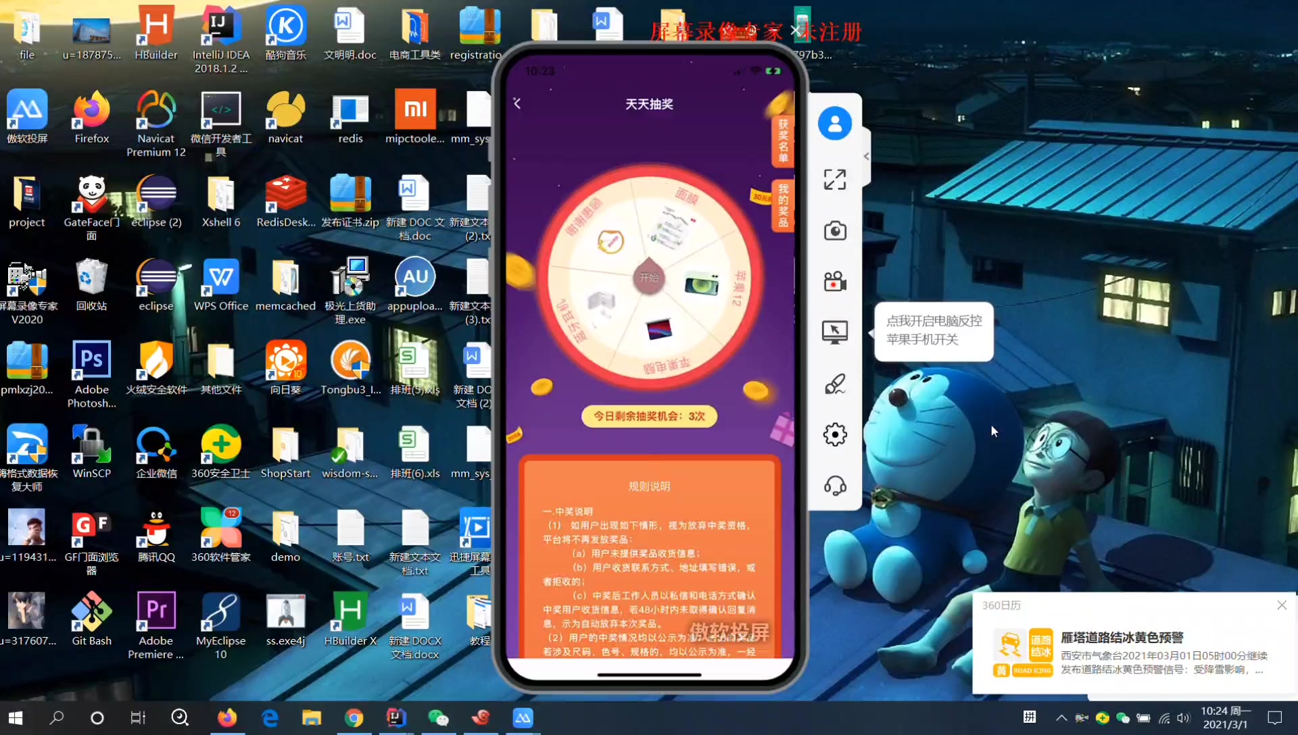Switch to 傲软投屏 app on taskbar
1298x735 pixels.
click(x=523, y=717)
